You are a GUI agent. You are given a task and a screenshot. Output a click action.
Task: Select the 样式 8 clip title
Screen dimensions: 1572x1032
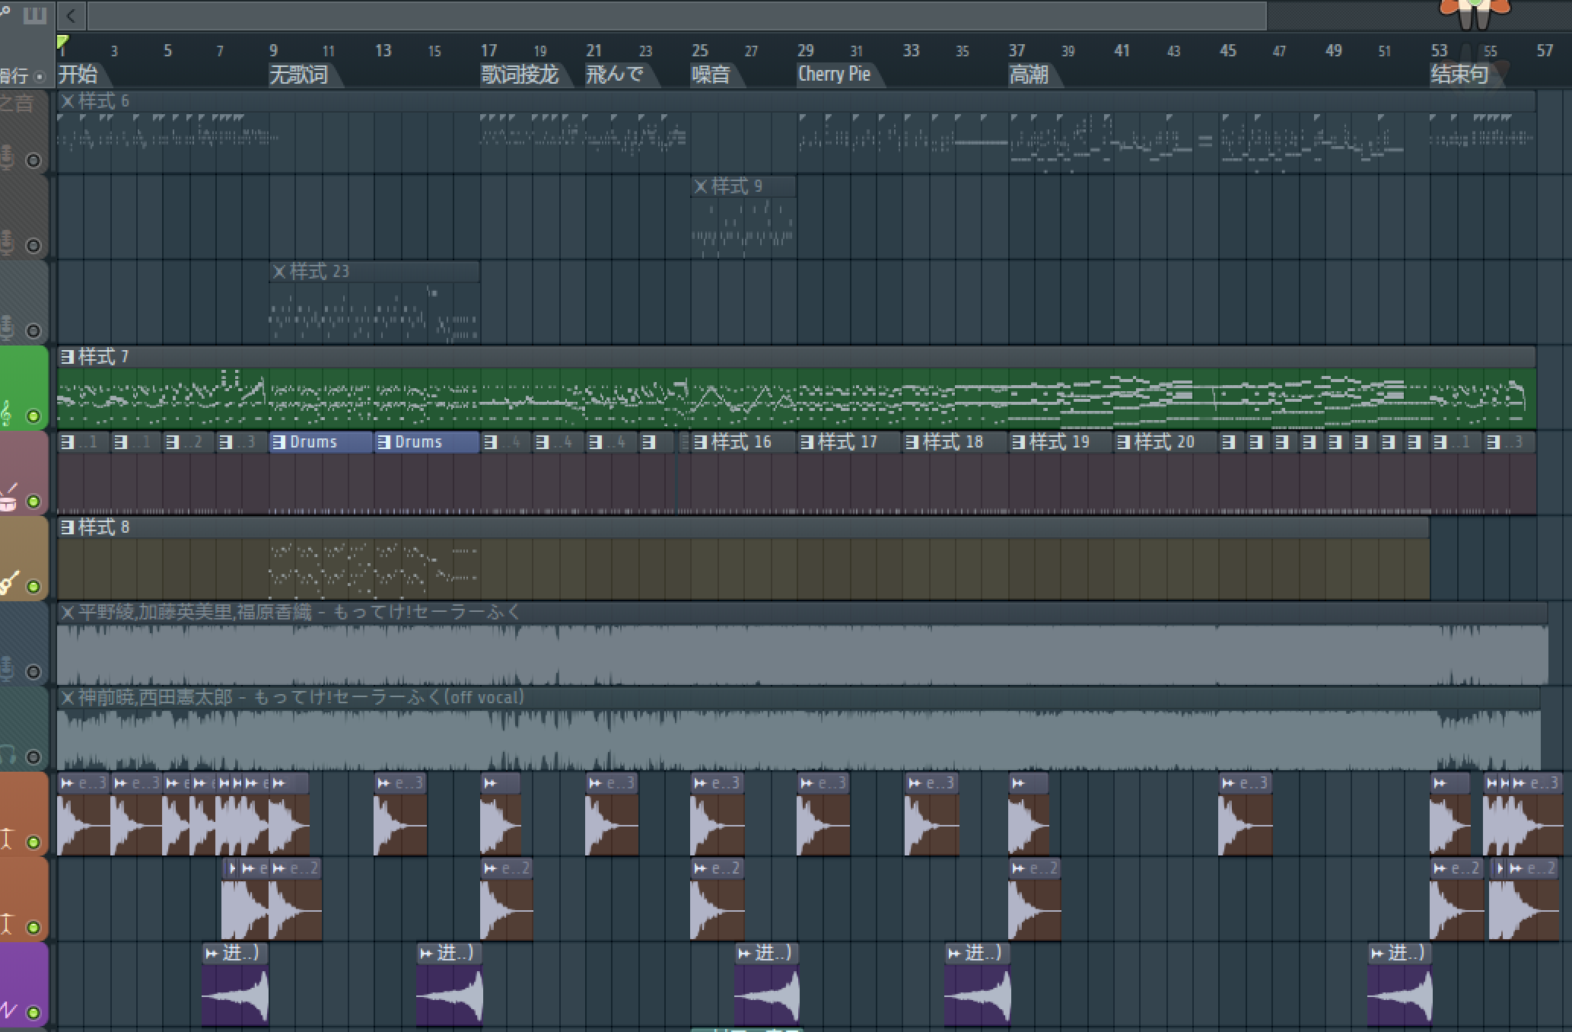103,527
